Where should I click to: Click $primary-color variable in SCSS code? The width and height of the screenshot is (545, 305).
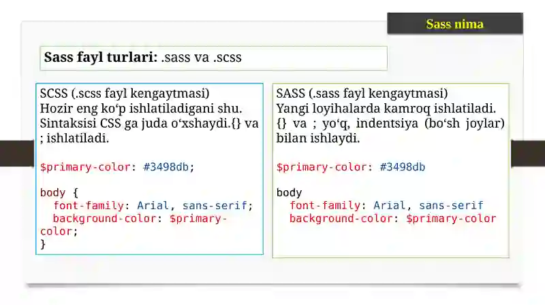tap(85, 167)
